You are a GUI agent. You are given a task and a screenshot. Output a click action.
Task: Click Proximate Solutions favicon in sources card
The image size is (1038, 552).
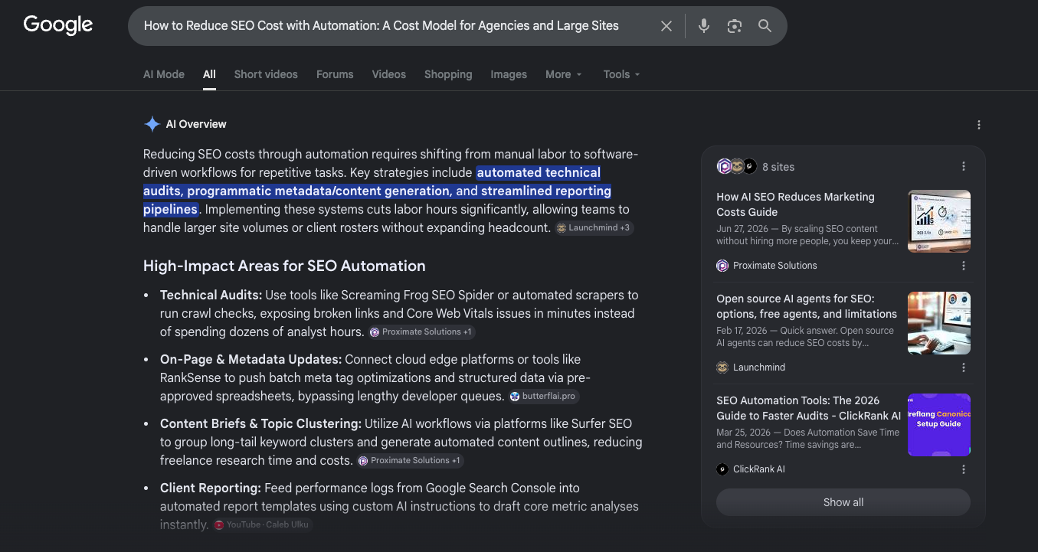722,266
